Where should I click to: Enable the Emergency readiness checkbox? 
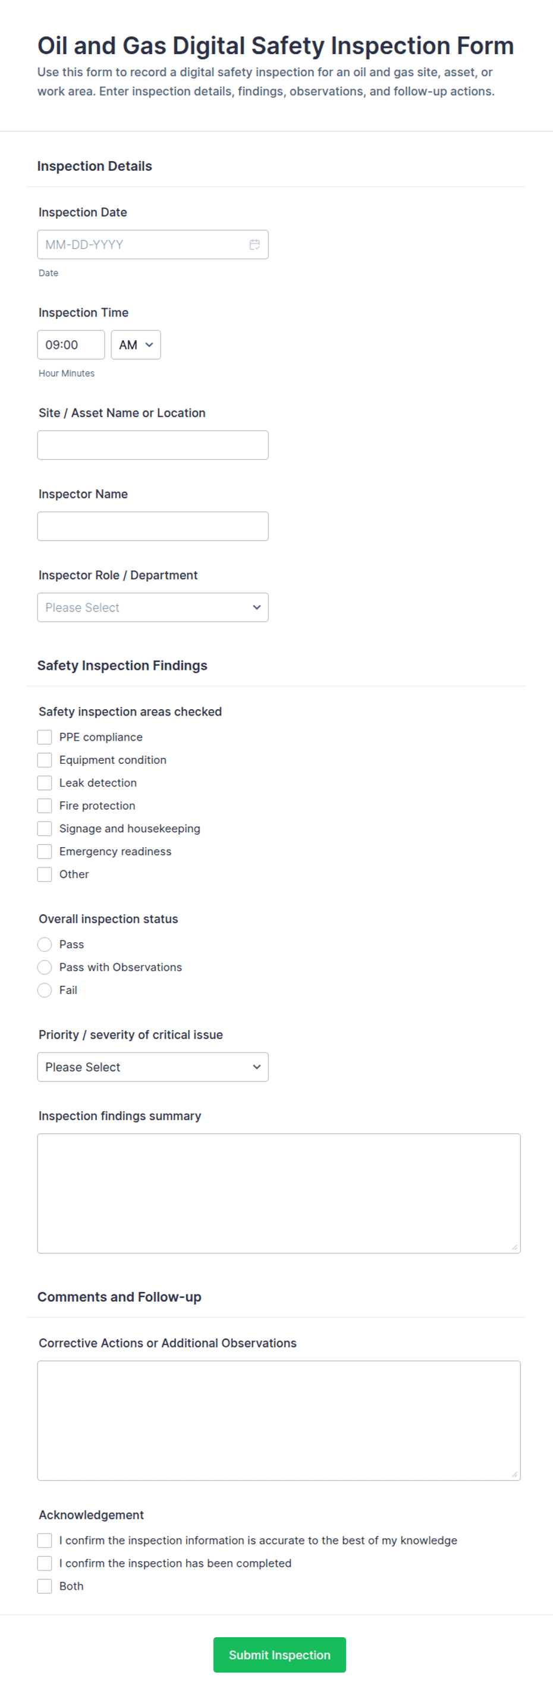44,851
